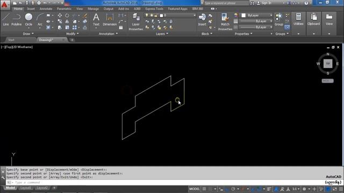Toggle group selection on/off icon

tap(287, 27)
